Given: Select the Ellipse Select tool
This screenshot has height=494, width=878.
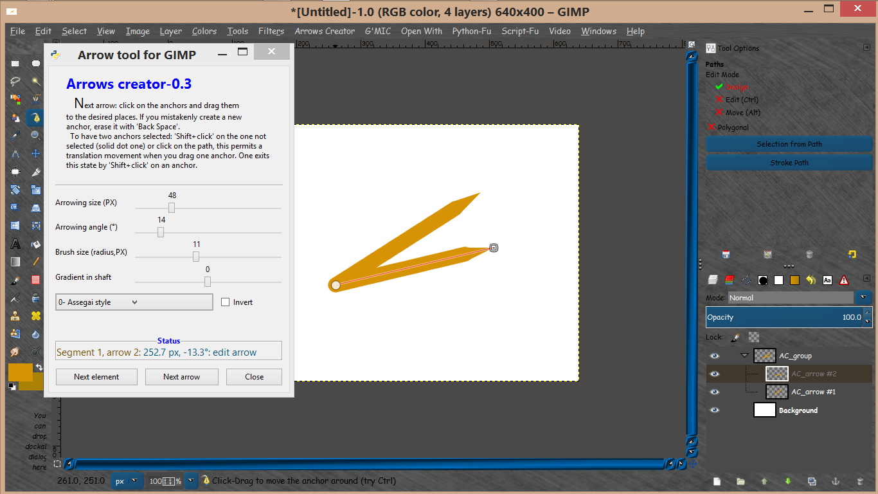Looking at the screenshot, I should (x=36, y=63).
